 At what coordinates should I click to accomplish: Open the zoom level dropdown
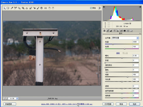point(17,99)
